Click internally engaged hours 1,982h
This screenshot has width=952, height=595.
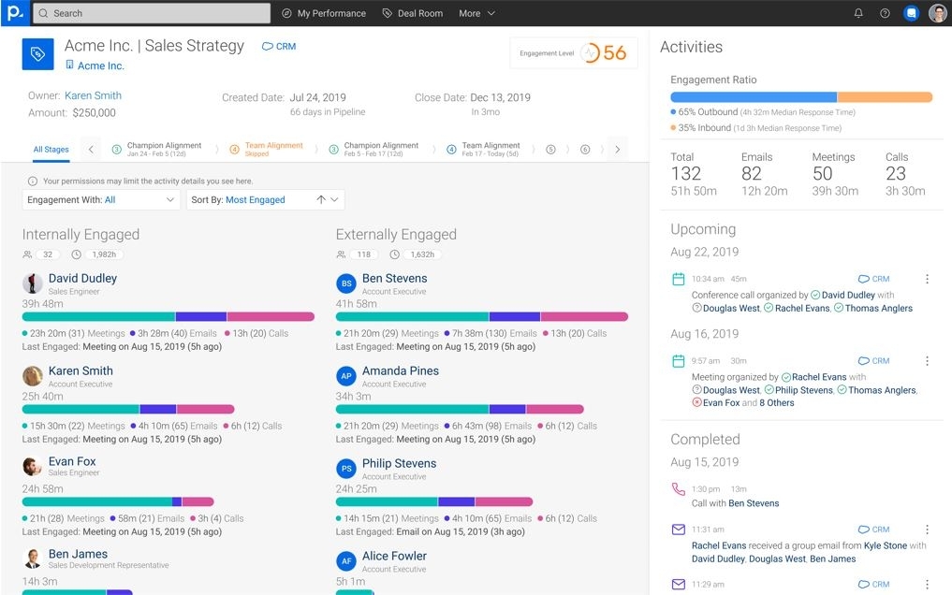pyautogui.click(x=104, y=254)
